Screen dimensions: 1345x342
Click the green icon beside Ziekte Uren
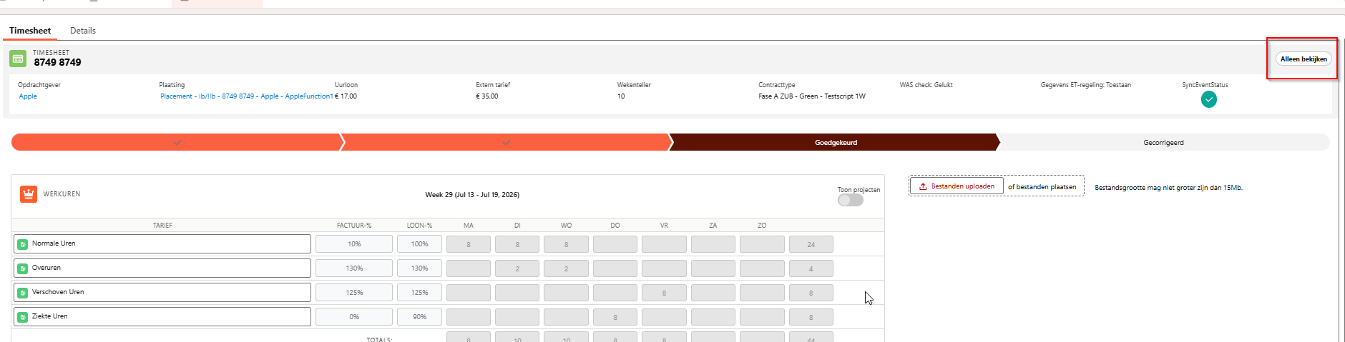coord(23,317)
